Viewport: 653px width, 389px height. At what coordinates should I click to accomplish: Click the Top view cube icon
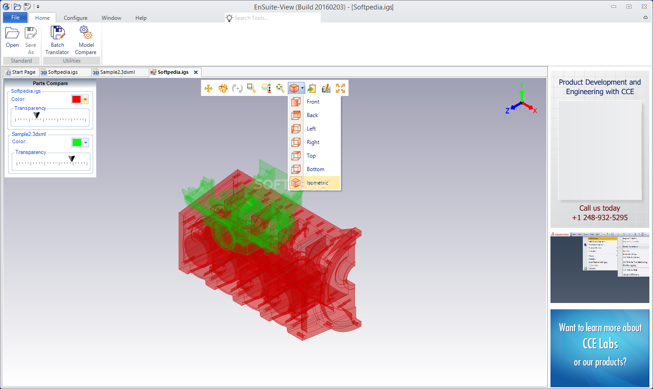pyautogui.click(x=295, y=156)
